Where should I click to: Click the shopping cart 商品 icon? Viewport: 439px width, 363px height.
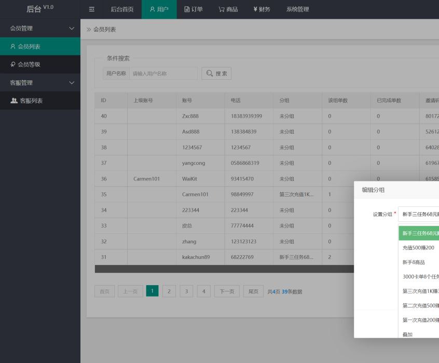pos(222,9)
